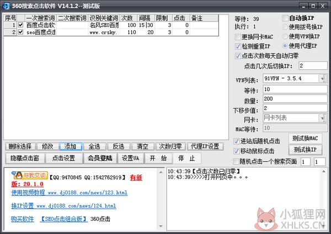The width and height of the screenshot is (331, 234).
Task: Open the 【SEO点击组合版】 link
Action: pyautogui.click(x=64, y=219)
